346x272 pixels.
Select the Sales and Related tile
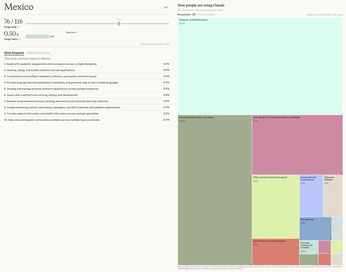pos(333,196)
